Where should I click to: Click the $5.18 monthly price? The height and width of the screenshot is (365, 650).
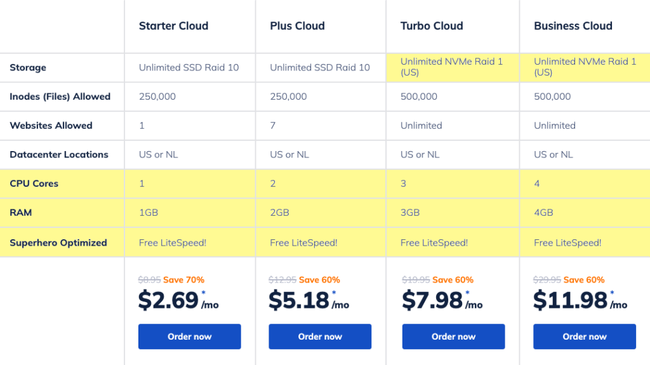pyautogui.click(x=298, y=300)
